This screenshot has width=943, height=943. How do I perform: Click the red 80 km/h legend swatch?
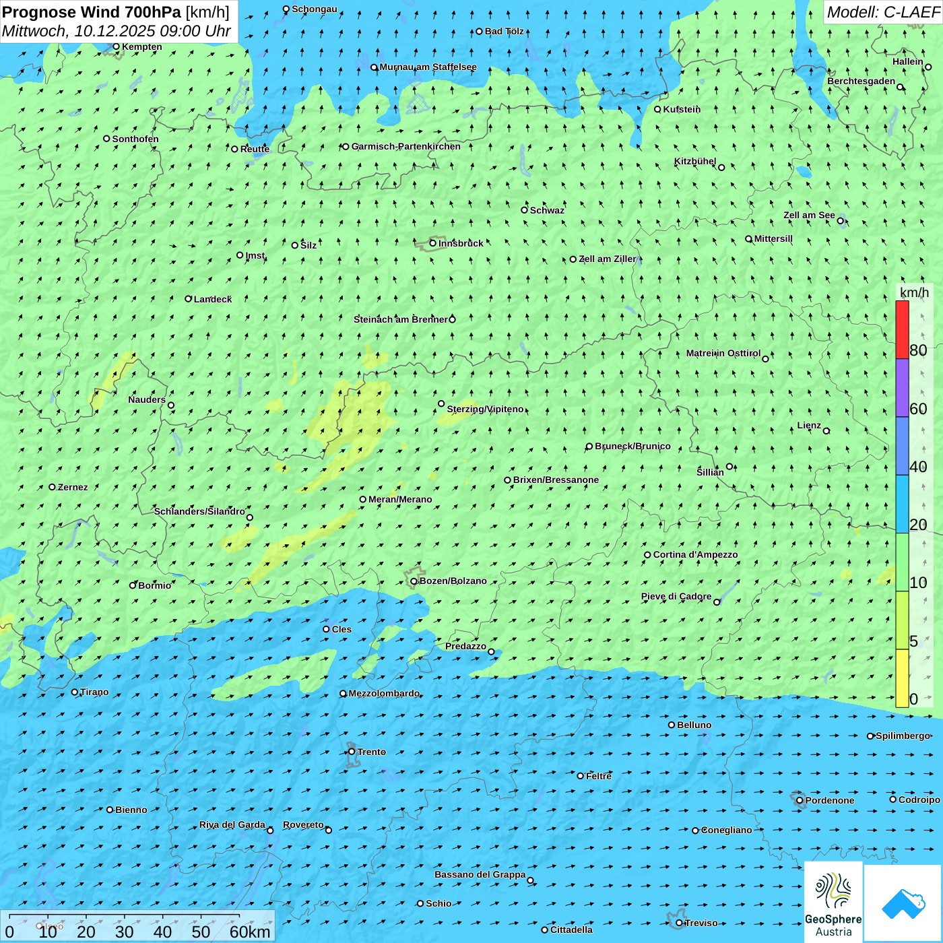point(902,329)
